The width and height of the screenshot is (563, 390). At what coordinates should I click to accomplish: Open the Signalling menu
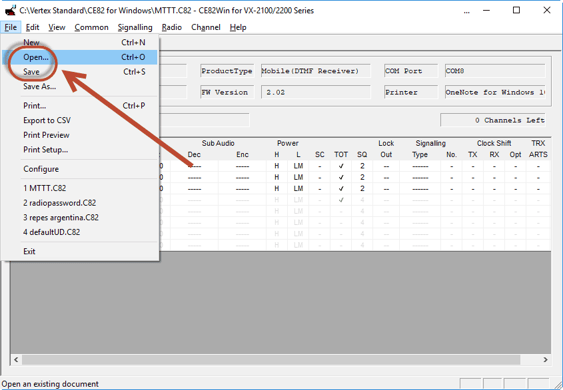pos(135,27)
